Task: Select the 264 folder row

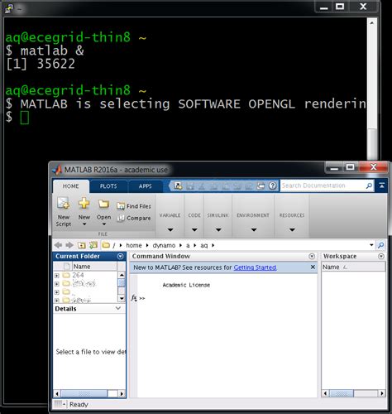Action: coord(85,275)
